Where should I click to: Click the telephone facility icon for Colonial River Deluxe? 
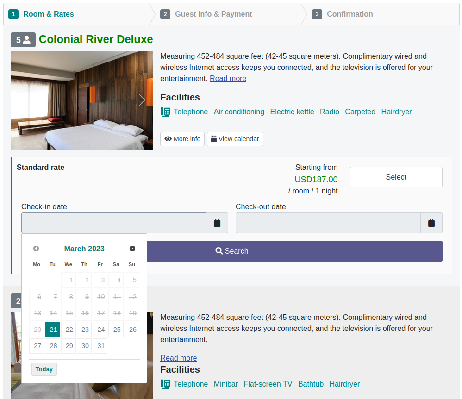[166, 112]
